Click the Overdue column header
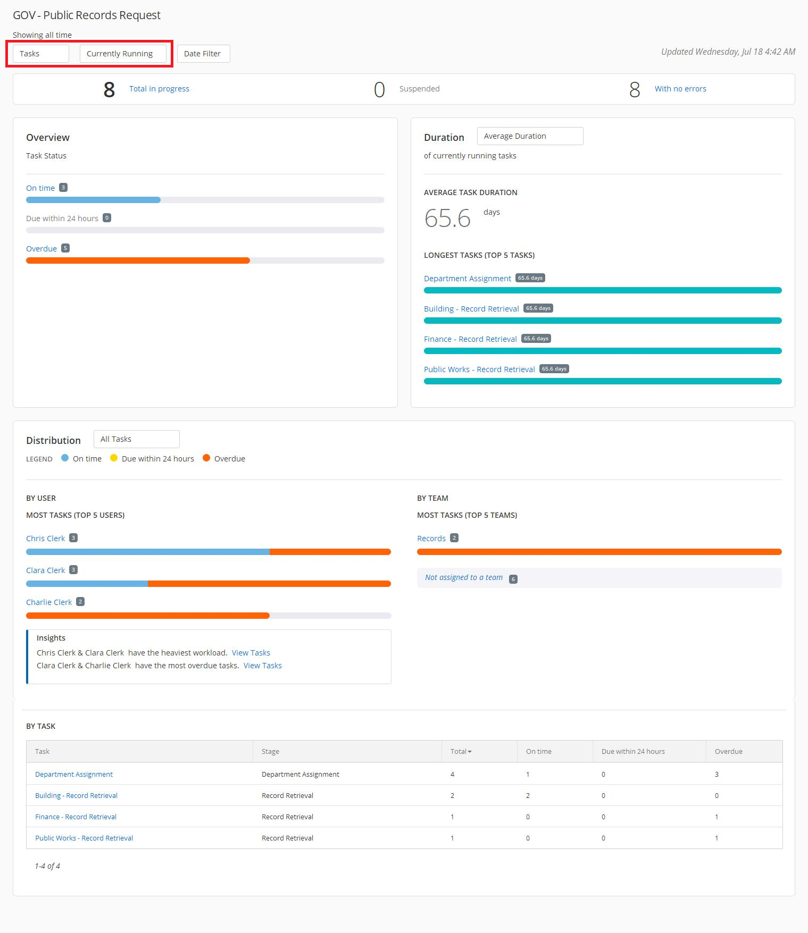The height and width of the screenshot is (933, 808). coord(728,752)
